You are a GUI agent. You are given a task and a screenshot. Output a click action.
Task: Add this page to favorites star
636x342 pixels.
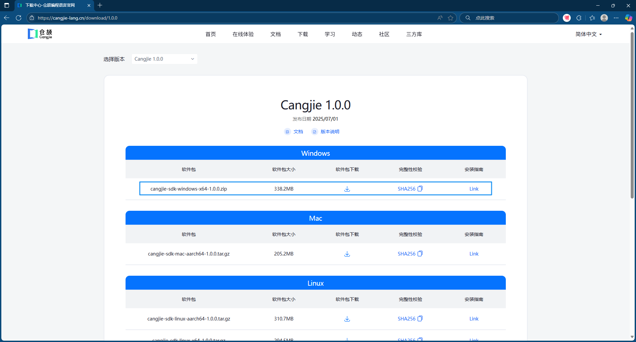click(x=450, y=18)
